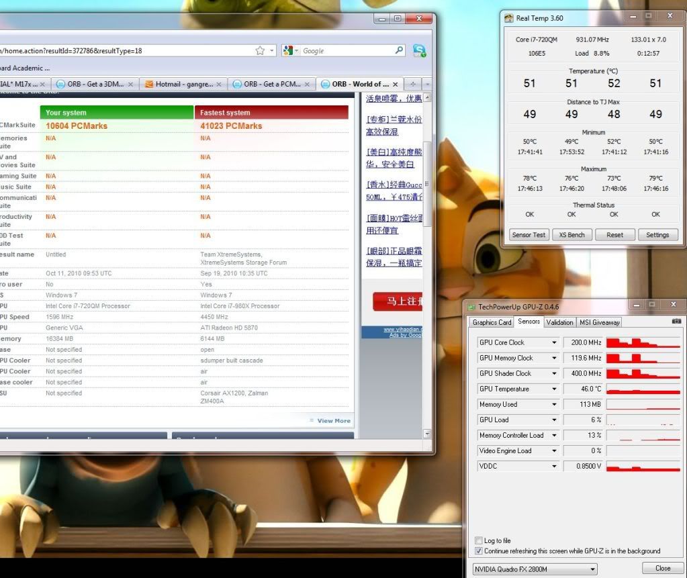Open GPU Load sensor dropdown

[x=554, y=420]
